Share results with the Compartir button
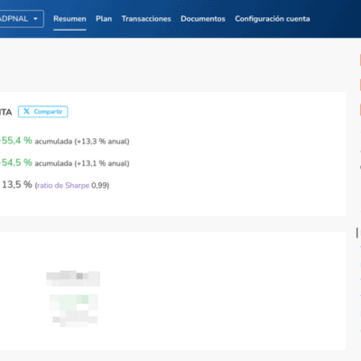 tap(42, 112)
